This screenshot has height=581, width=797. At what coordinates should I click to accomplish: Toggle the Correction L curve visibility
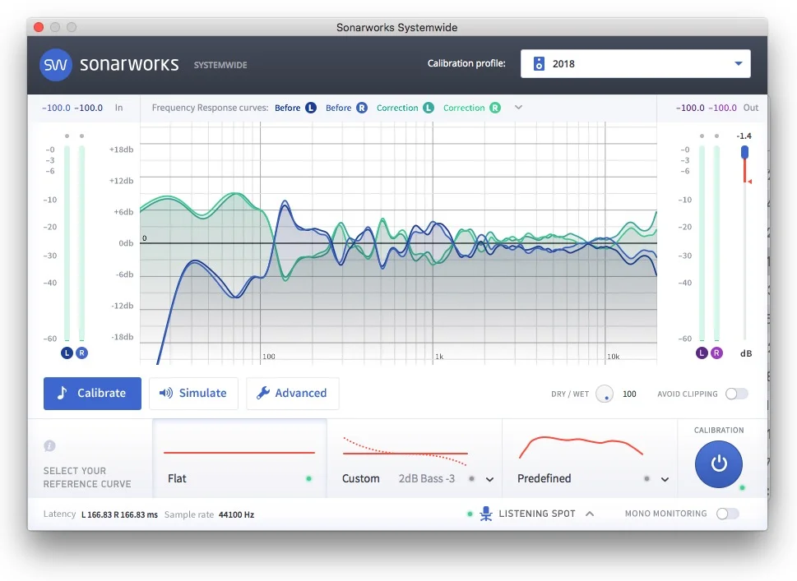(x=405, y=108)
